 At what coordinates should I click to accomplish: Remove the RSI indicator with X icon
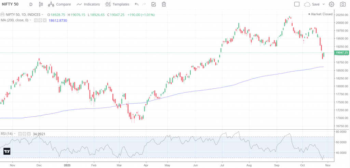29,134
